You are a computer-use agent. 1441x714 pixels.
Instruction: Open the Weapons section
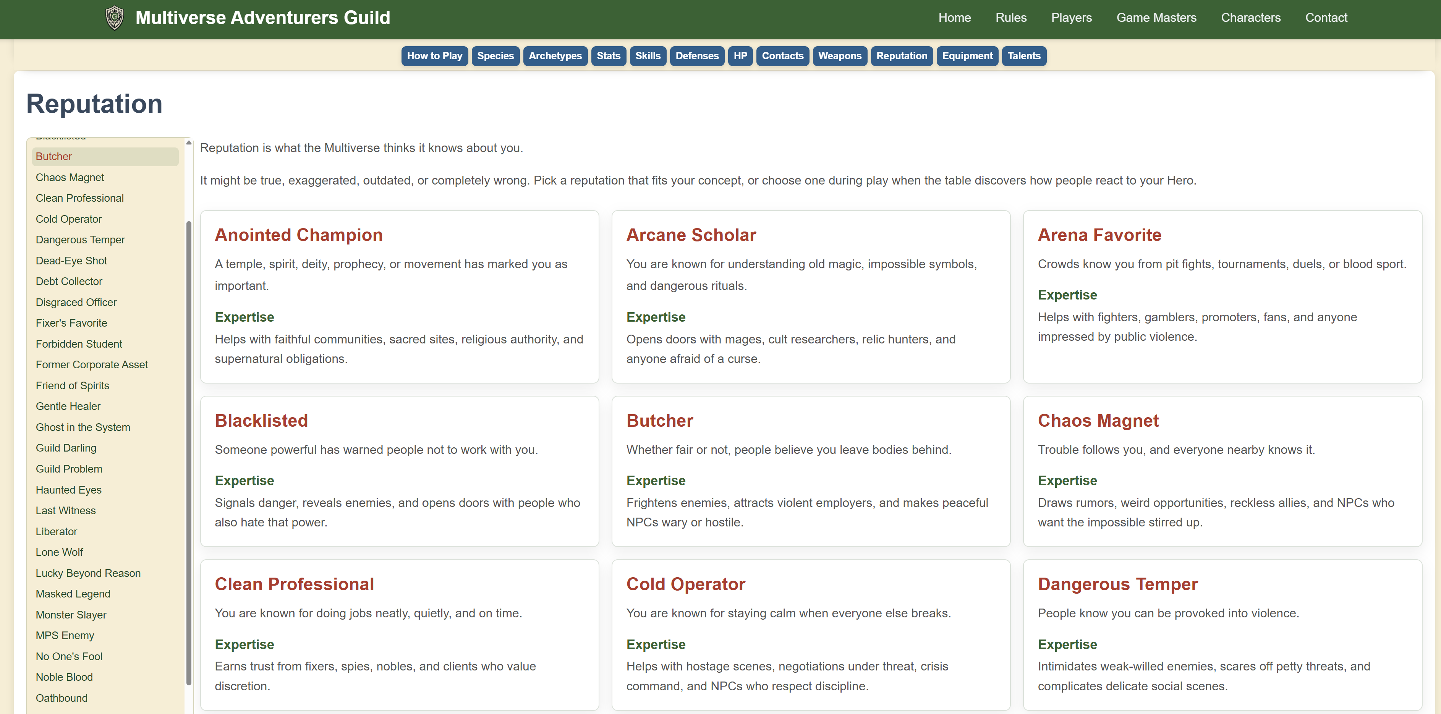pos(840,56)
